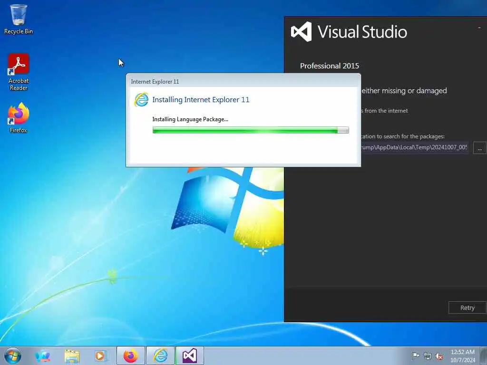Viewport: 487px width, 365px height.
Task: Click the Internet Explorer logo in install dialog
Action: 141,100
